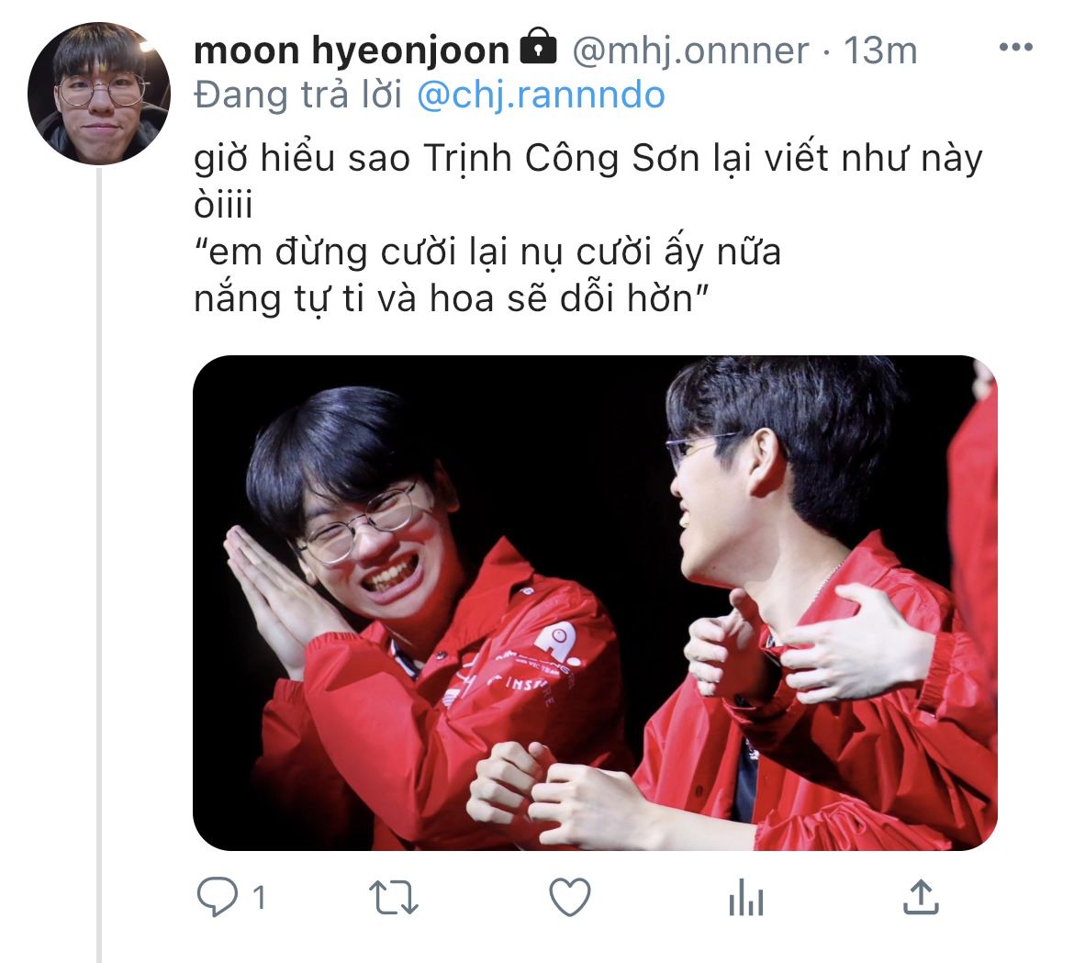Image resolution: width=1074 pixels, height=963 pixels.
Task: View tweet analytics bar chart icon
Action: (746, 897)
